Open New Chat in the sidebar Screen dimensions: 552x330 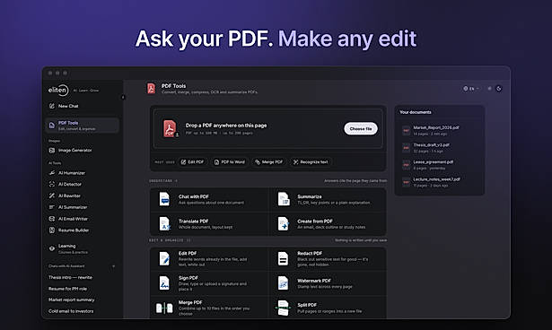(83, 106)
